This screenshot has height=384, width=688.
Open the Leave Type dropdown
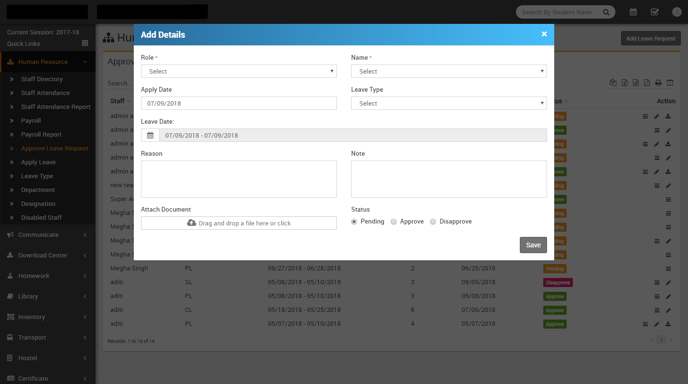coord(449,103)
